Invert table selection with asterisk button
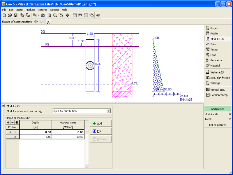Viewport: 233px width, 175px height. pos(17,123)
